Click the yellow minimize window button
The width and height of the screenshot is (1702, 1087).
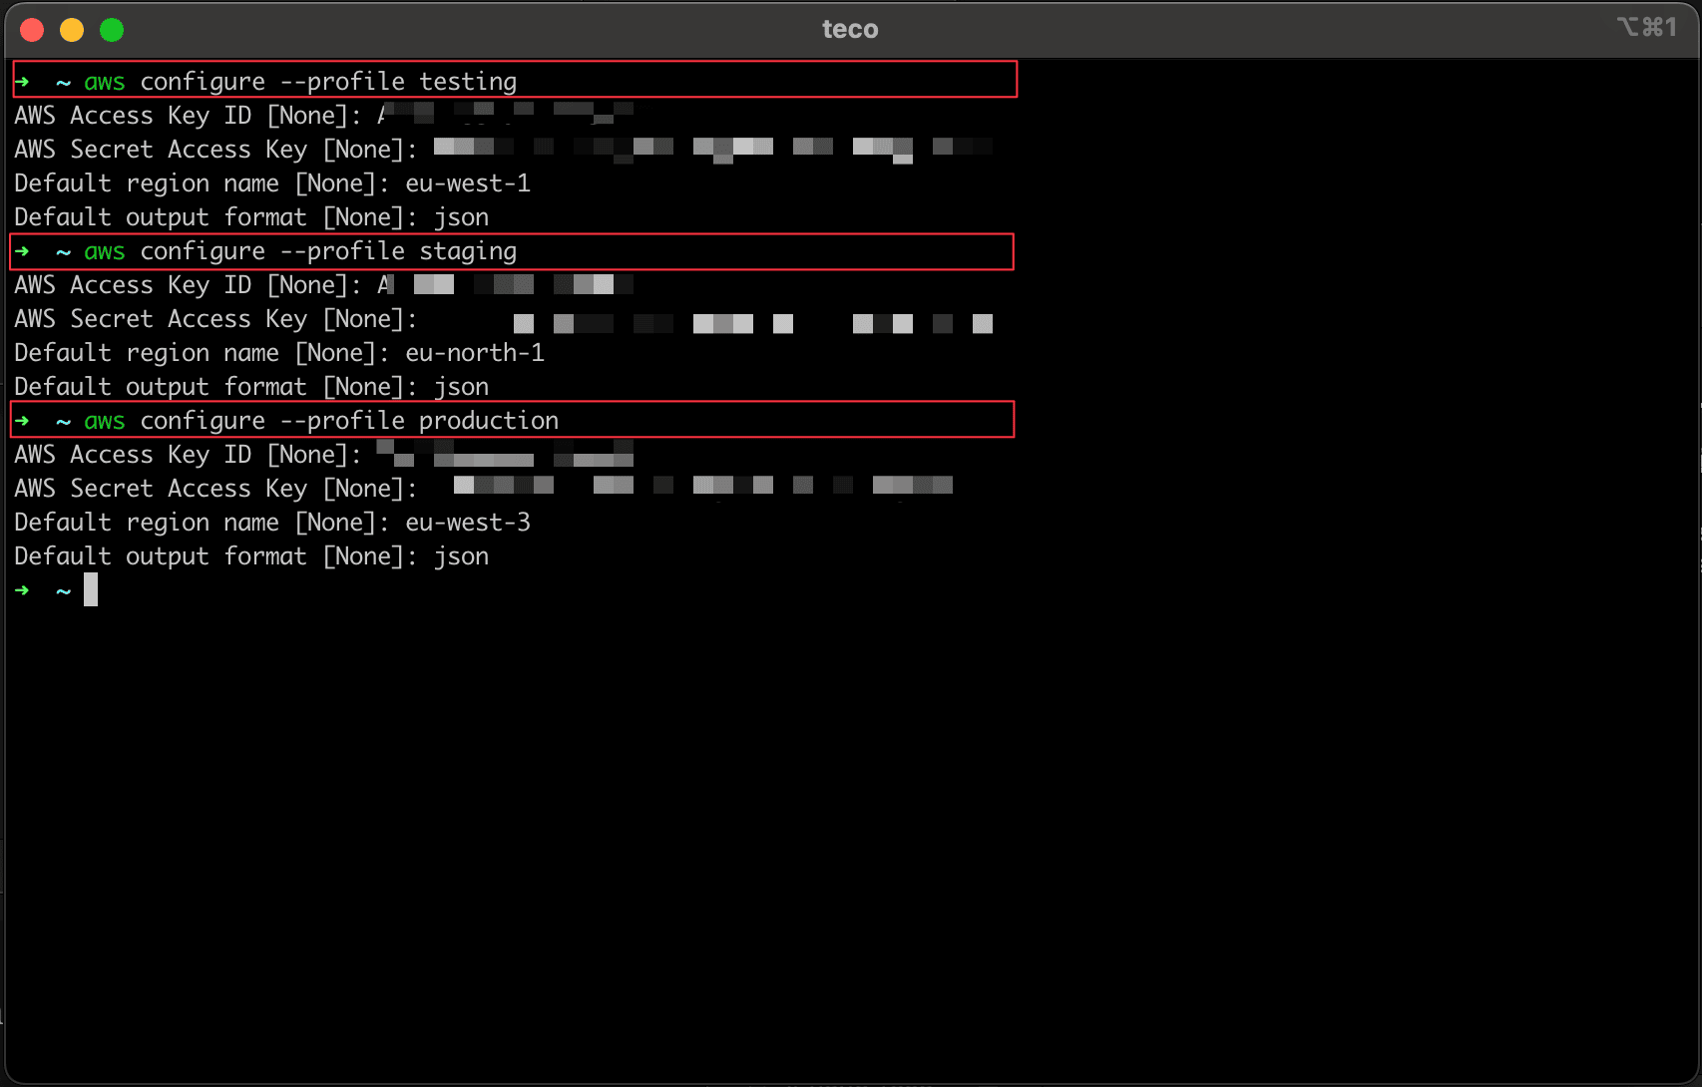click(72, 30)
